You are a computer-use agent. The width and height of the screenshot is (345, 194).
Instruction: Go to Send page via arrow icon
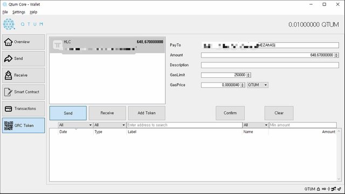tap(9, 59)
